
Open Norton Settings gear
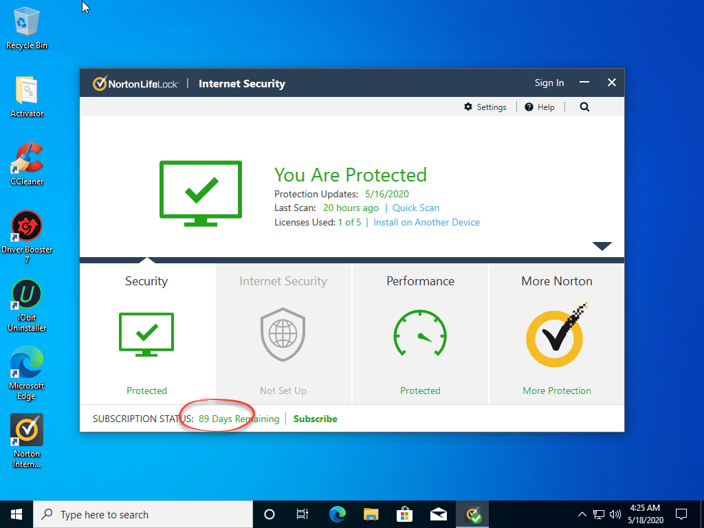tap(468, 107)
